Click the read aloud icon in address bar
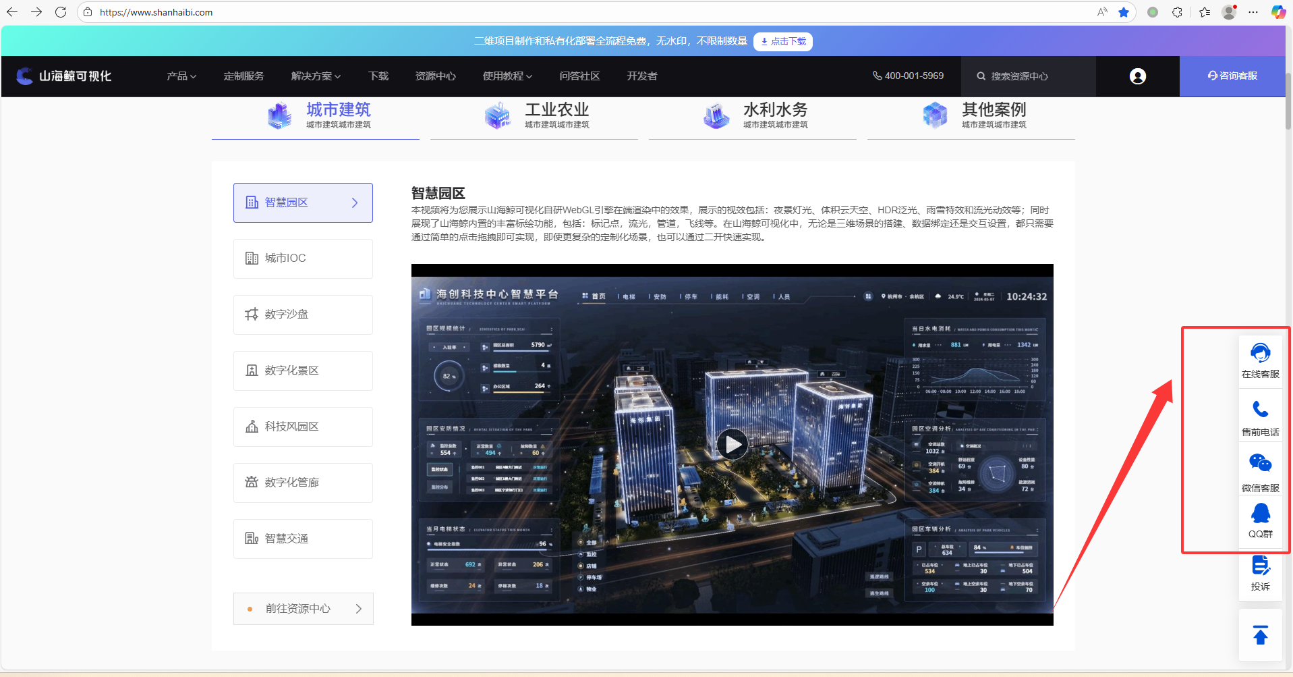This screenshot has width=1293, height=677. pyautogui.click(x=1102, y=12)
